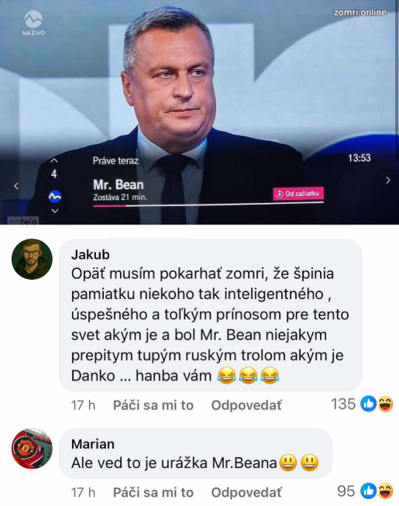This screenshot has width=399, height=506.
Task: Go to the next program with right arrow
Action: pyautogui.click(x=388, y=181)
